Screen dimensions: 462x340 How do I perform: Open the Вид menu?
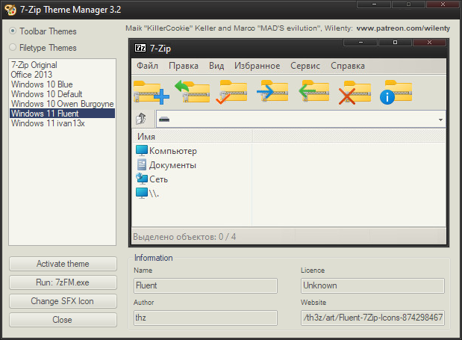[x=216, y=66]
